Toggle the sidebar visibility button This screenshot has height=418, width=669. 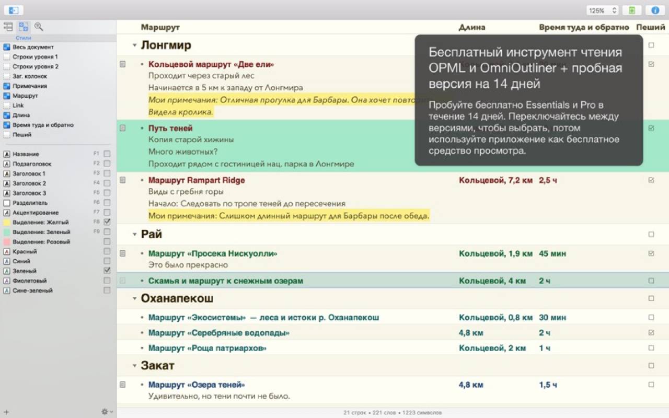point(14,10)
